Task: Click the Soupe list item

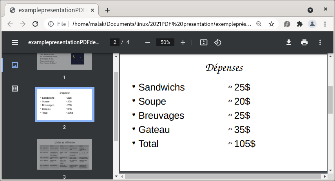Action: [x=152, y=101]
